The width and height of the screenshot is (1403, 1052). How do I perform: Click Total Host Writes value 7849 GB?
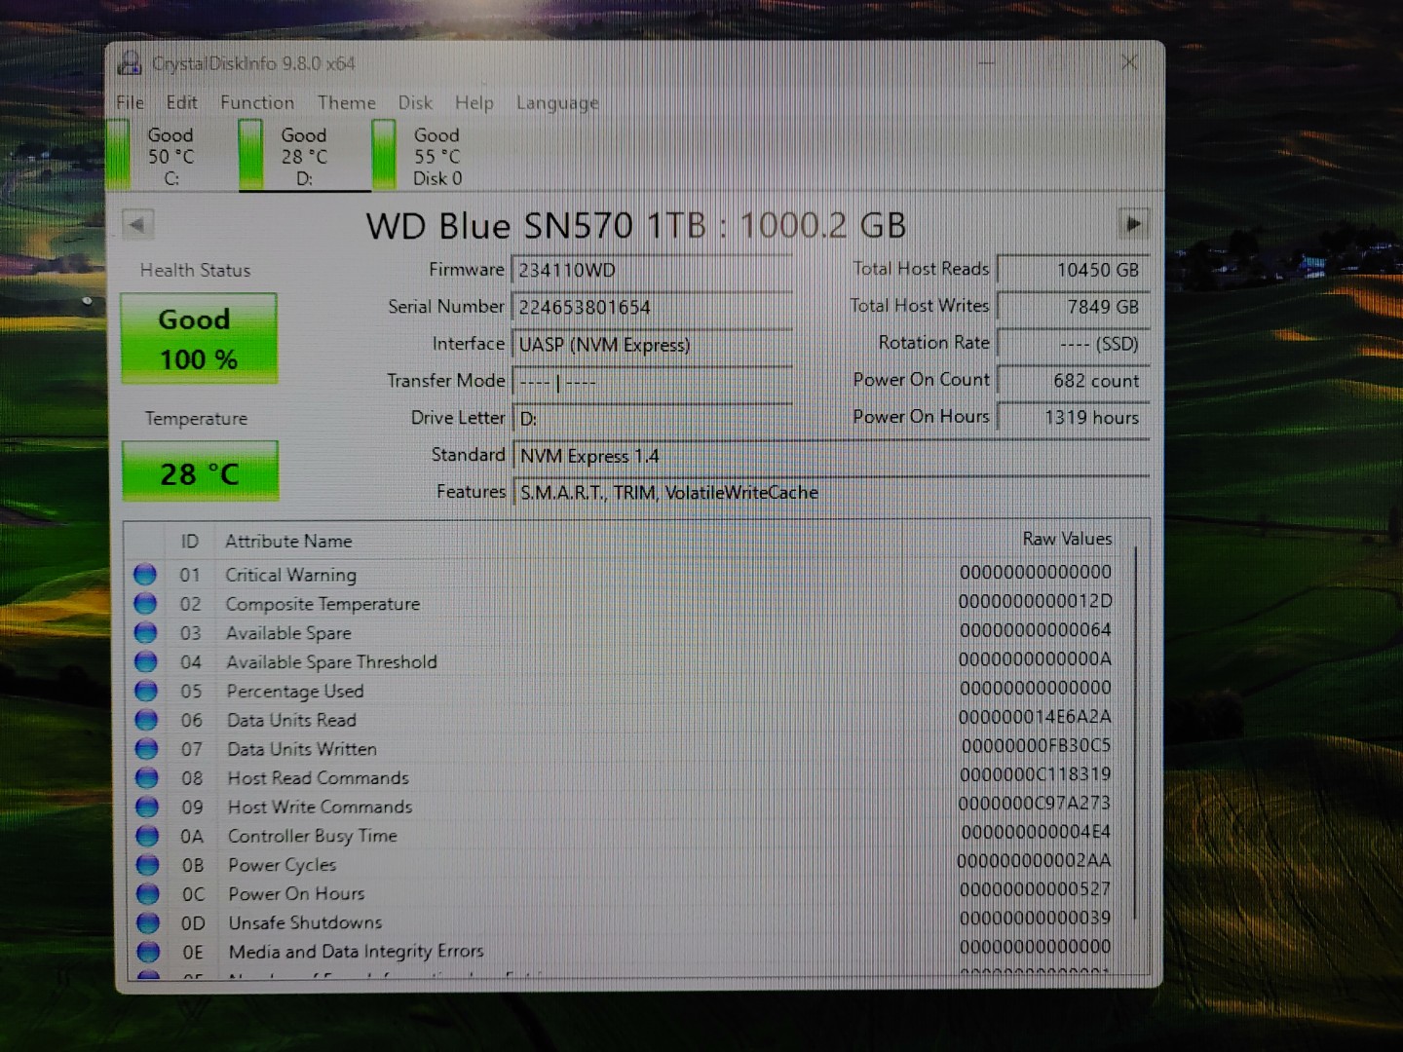(x=1074, y=306)
